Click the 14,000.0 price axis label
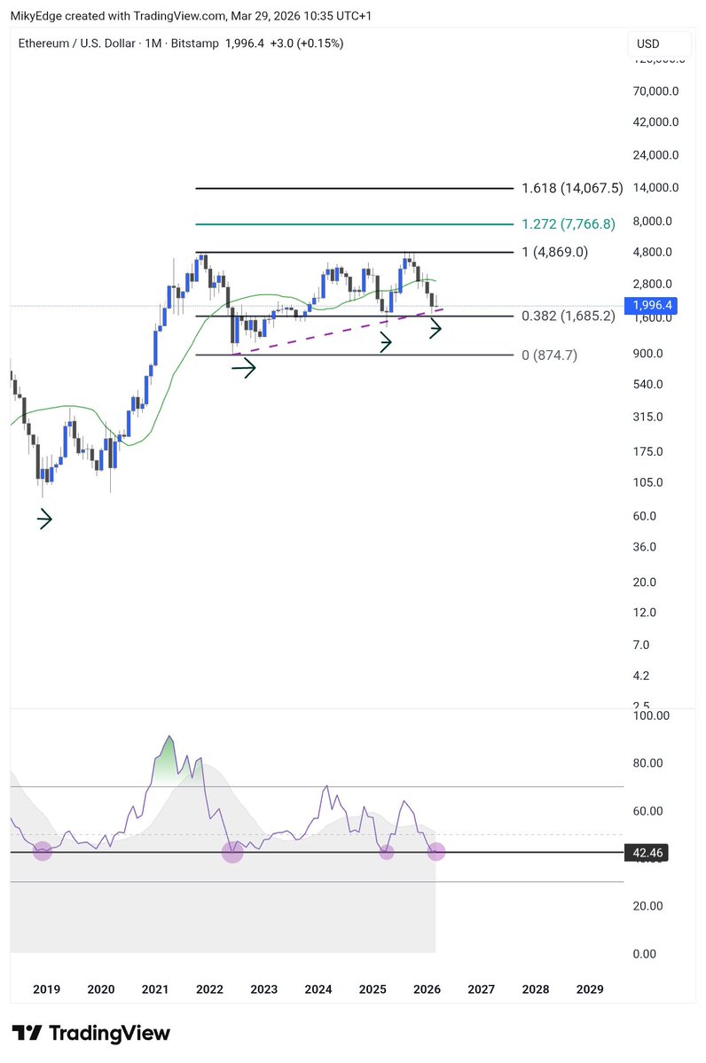This screenshot has width=706, height=1063. point(655,188)
